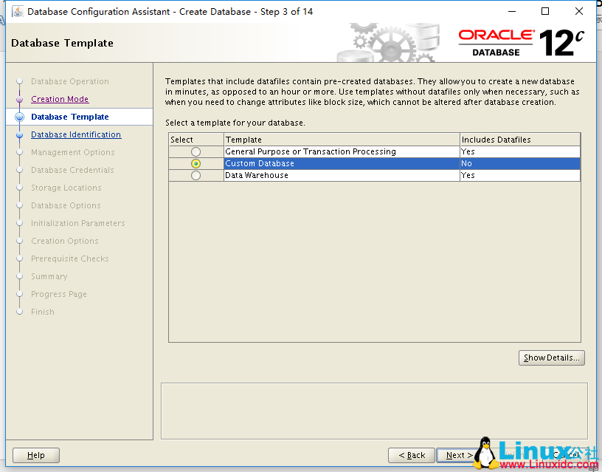The image size is (602, 472).
Task: Click the Database Operation step indicator
Action: pyautogui.click(x=69, y=81)
